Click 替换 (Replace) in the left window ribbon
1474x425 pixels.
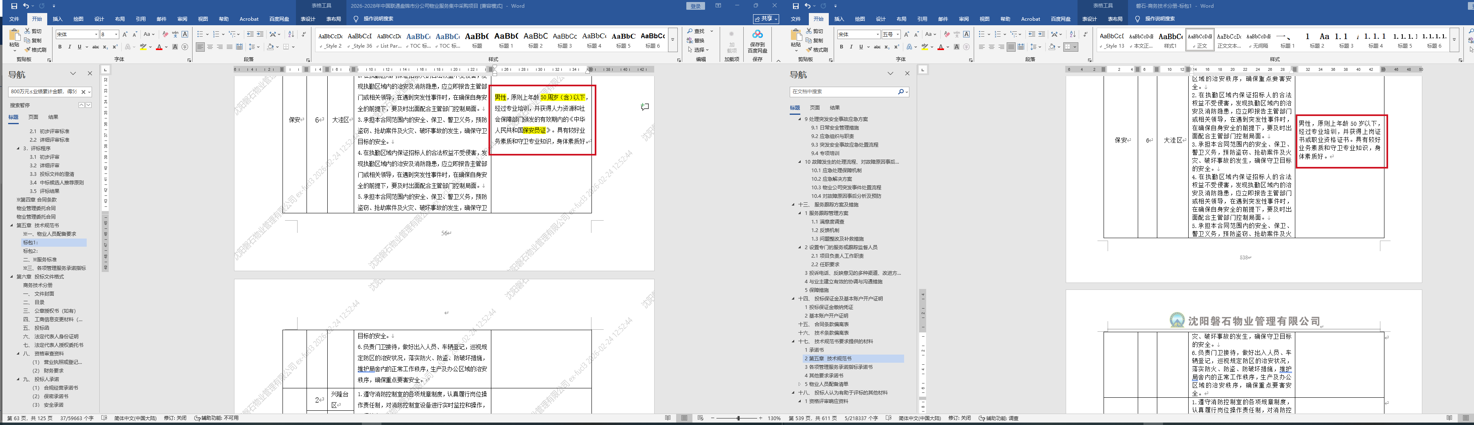pos(696,41)
